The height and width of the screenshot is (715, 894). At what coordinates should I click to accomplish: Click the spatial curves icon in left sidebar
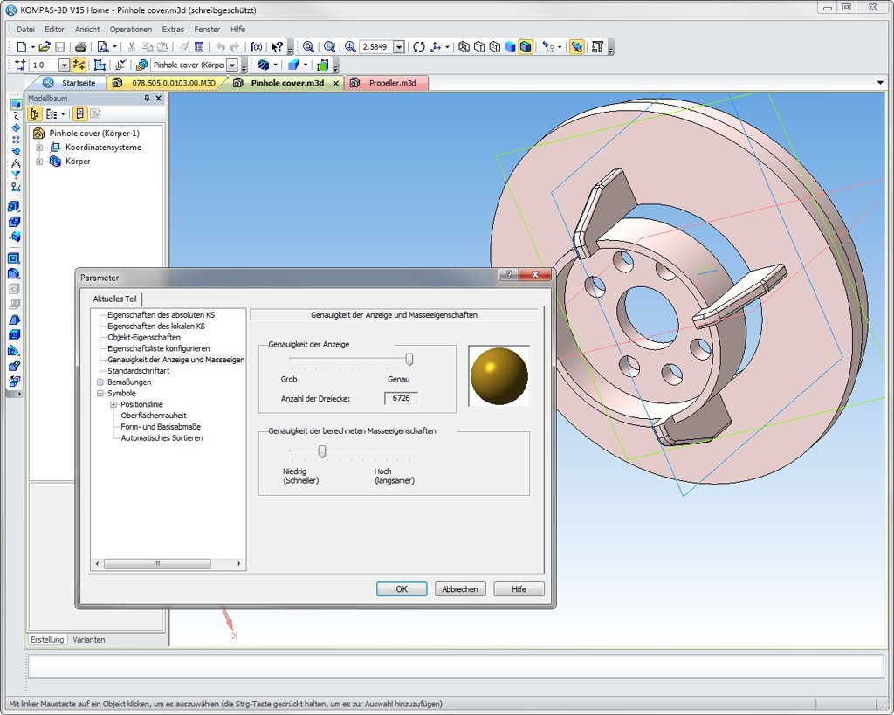tap(16, 116)
